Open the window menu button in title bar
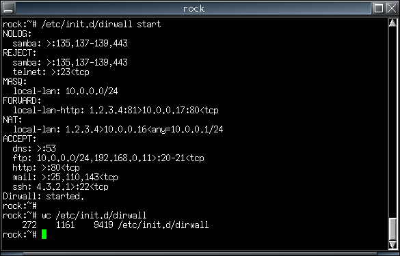 pos(8,8)
